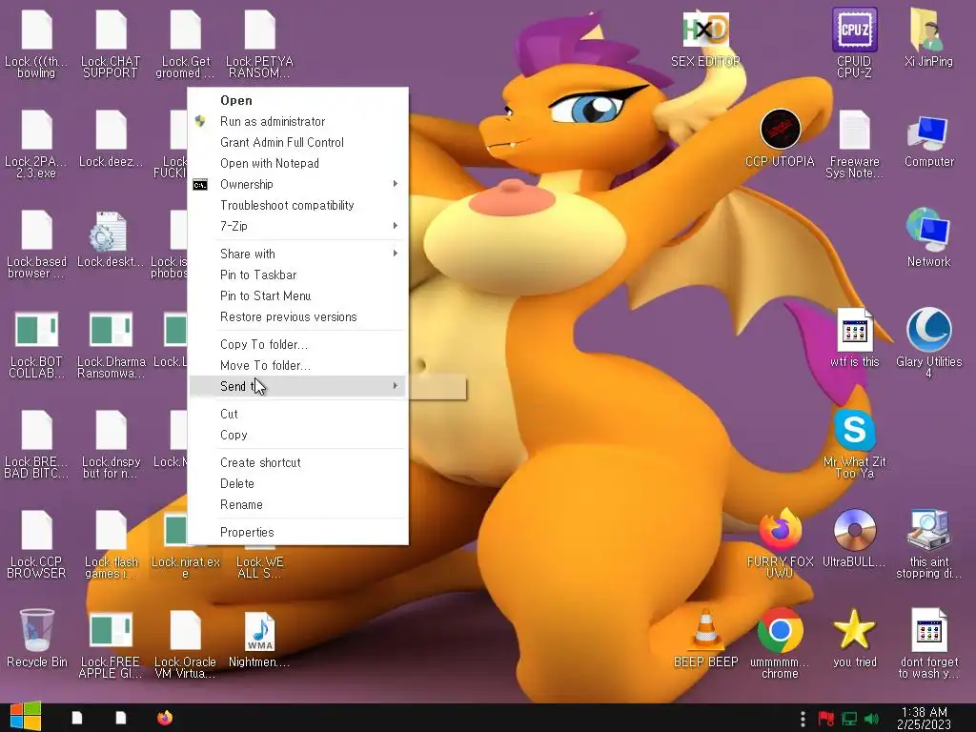Open the BEEP BEEP VLC cone icon

pos(705,630)
